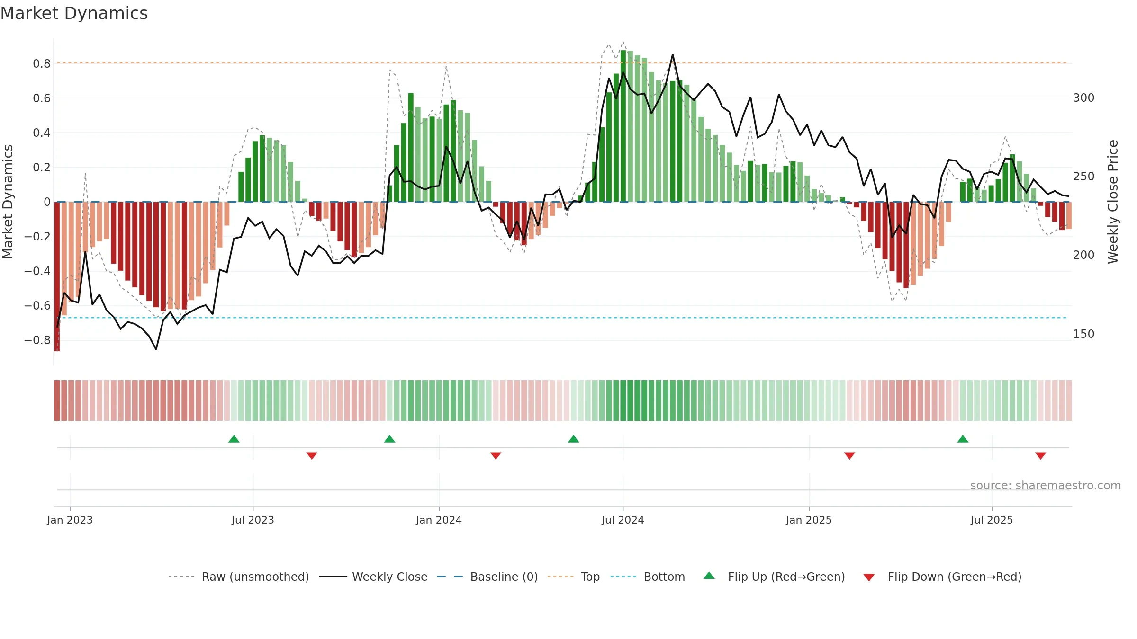Click the −0.2 left axis tick label

(37, 236)
